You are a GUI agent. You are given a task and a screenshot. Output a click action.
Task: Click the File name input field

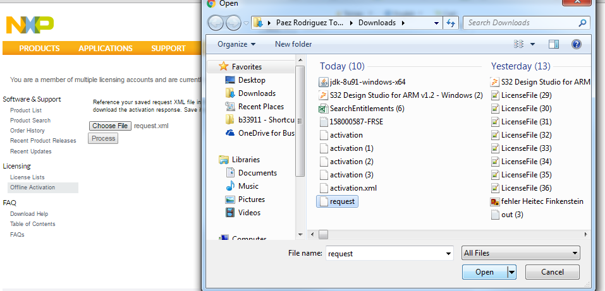coord(385,254)
